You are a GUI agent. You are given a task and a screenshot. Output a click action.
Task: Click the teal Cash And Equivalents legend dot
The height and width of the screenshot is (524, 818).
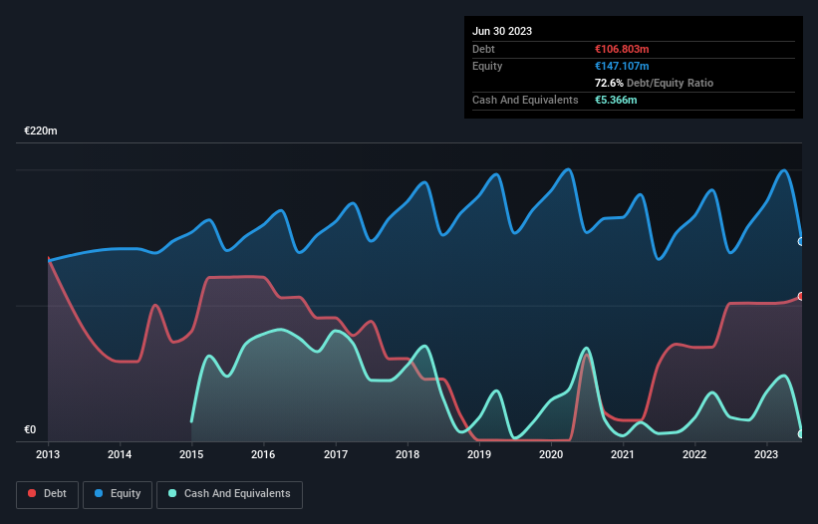172,493
